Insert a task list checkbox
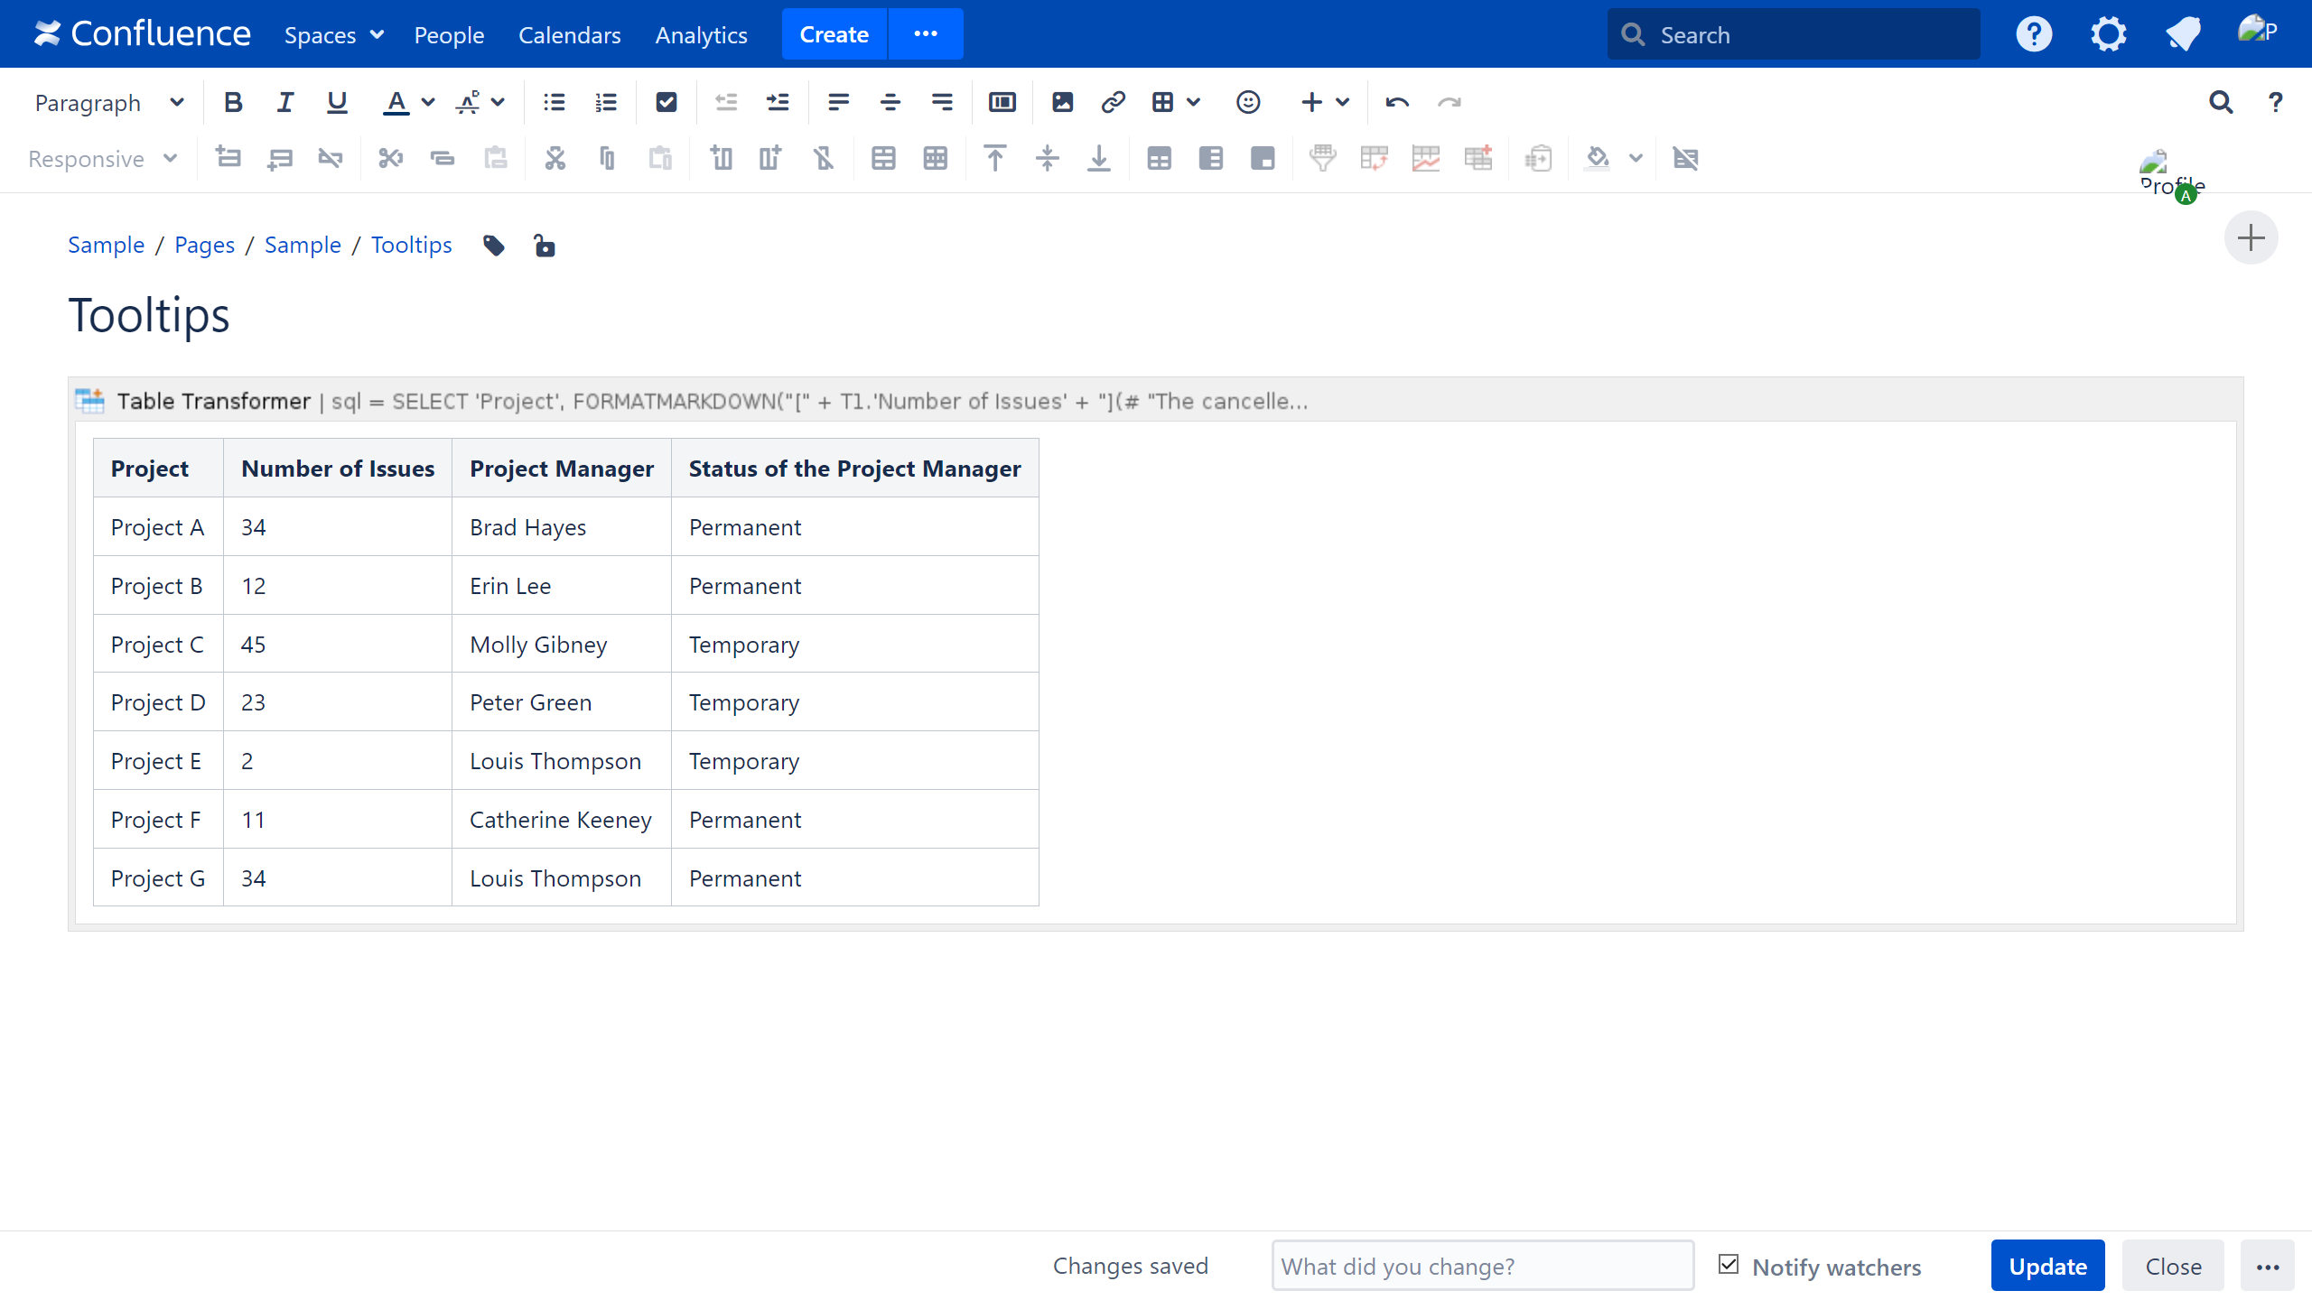2312x1300 pixels. pos(666,103)
